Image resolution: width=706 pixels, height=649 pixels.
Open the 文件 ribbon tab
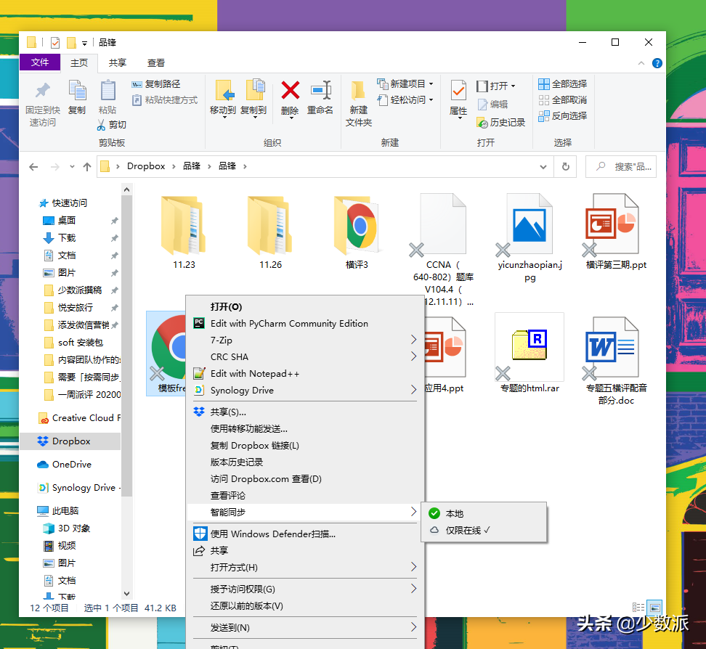tap(40, 62)
